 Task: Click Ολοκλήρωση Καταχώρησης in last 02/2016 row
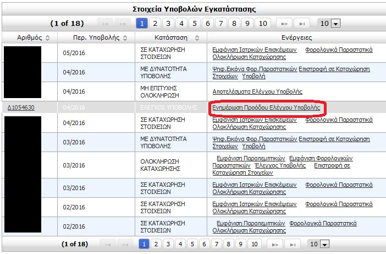249,230
